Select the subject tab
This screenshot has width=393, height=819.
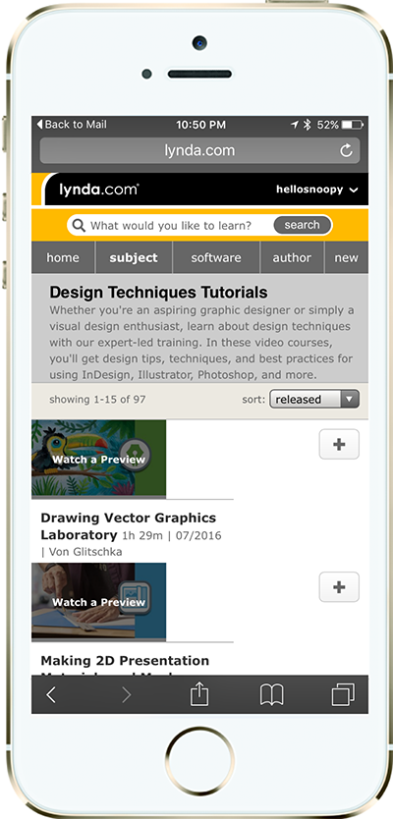point(134,257)
